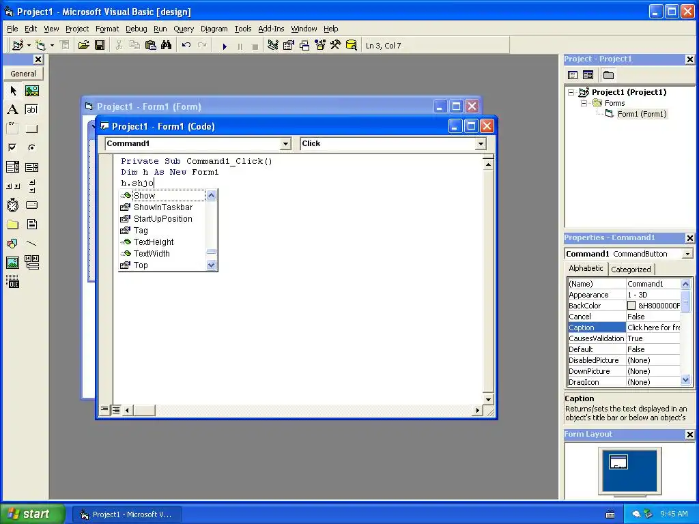Click the Open Project folder icon
699x524 pixels.
(84, 45)
